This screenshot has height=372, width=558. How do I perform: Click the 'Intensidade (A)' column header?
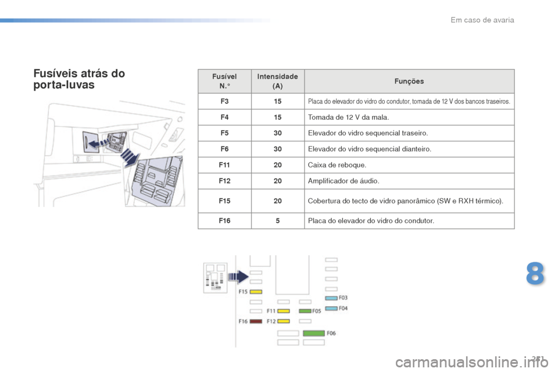(x=278, y=81)
